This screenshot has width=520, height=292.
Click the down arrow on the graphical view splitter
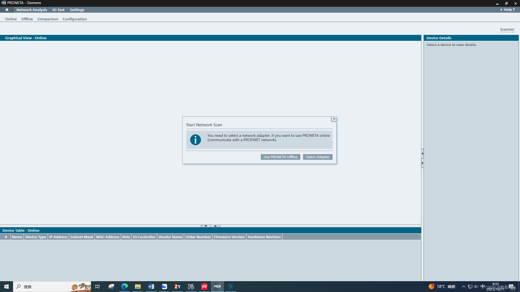[x=206, y=226]
